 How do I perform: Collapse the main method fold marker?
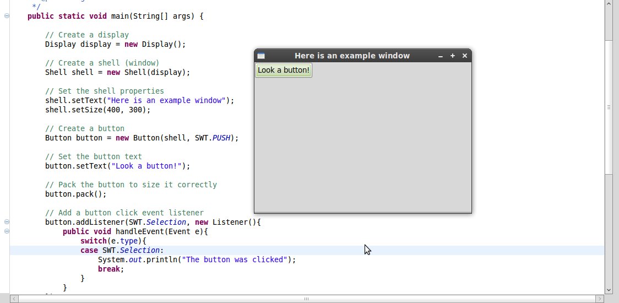(x=7, y=16)
